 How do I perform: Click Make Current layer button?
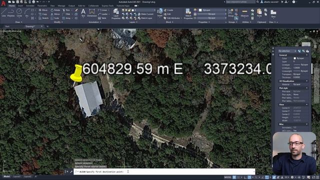pos(145,14)
